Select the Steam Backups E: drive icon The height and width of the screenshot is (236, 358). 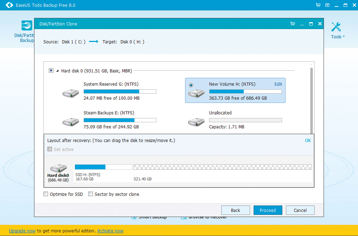point(71,122)
